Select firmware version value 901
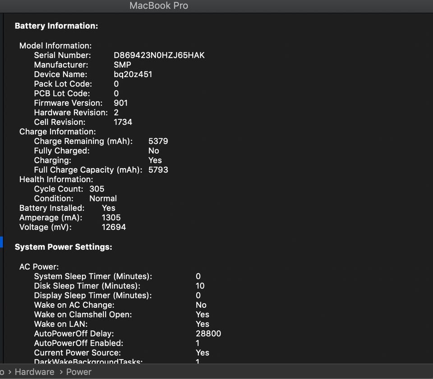This screenshot has width=433, height=379. tap(121, 103)
